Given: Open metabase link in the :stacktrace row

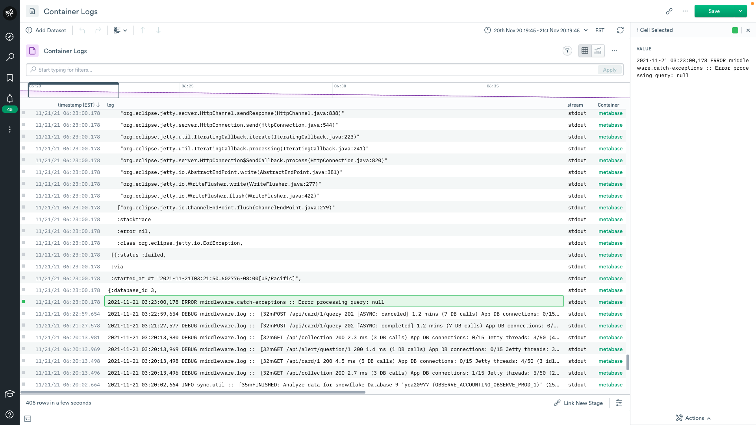Looking at the screenshot, I should pos(610,219).
